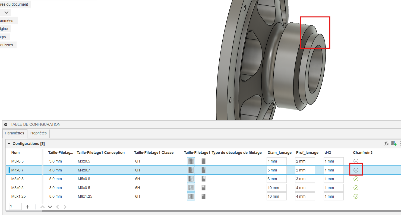
Task: Switch to the Propriétés tab
Action: [x=38, y=133]
